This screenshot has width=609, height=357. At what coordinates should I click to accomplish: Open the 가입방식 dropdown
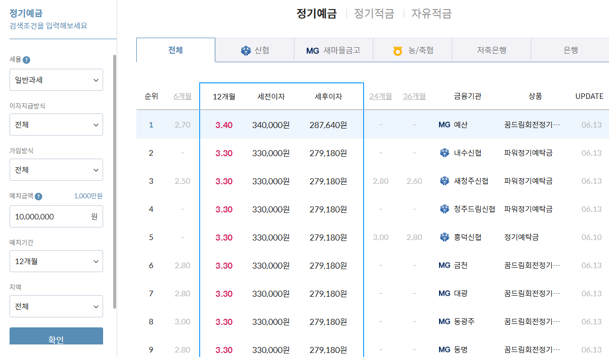click(56, 170)
